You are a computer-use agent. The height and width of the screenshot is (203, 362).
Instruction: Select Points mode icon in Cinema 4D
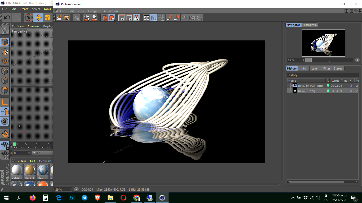click(5, 71)
